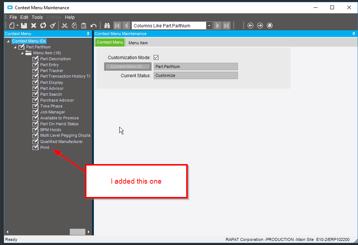The image size is (358, 245).
Task: Open the Columns Like Part.PartNum dropdown
Action: point(209,25)
